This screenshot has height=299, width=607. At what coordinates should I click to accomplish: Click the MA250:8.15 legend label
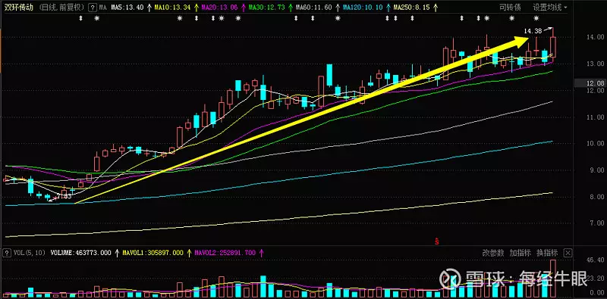(x=411, y=8)
